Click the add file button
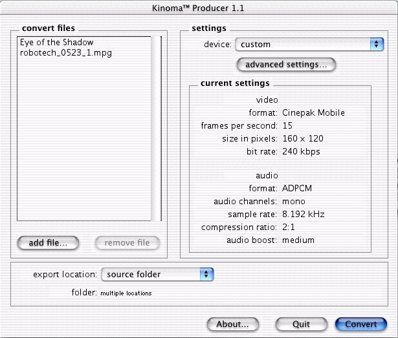The width and height of the screenshot is (398, 338). pyautogui.click(x=48, y=243)
